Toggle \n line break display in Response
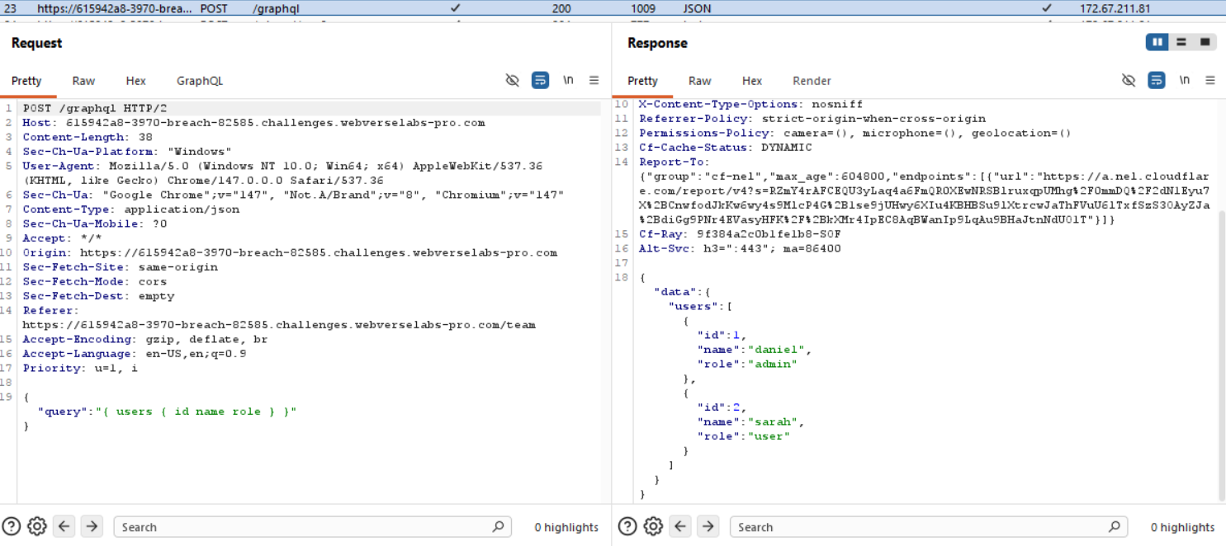Screen dimensions: 1226x546 click(1185, 80)
